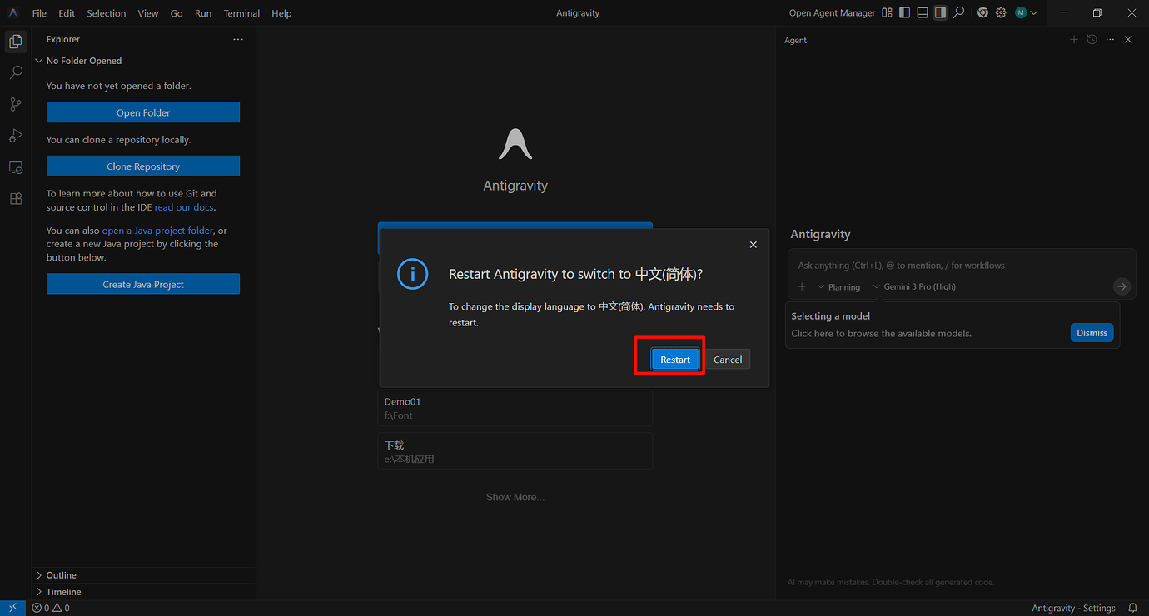Click the Chrome browser icon in title bar
This screenshot has height=616, width=1149.
point(982,12)
